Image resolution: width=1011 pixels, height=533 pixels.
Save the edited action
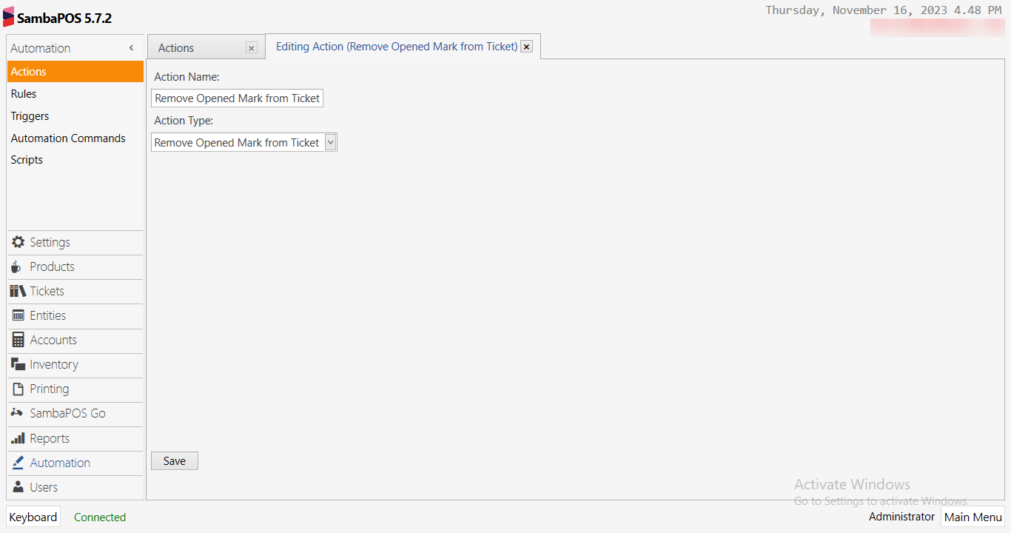[174, 460]
